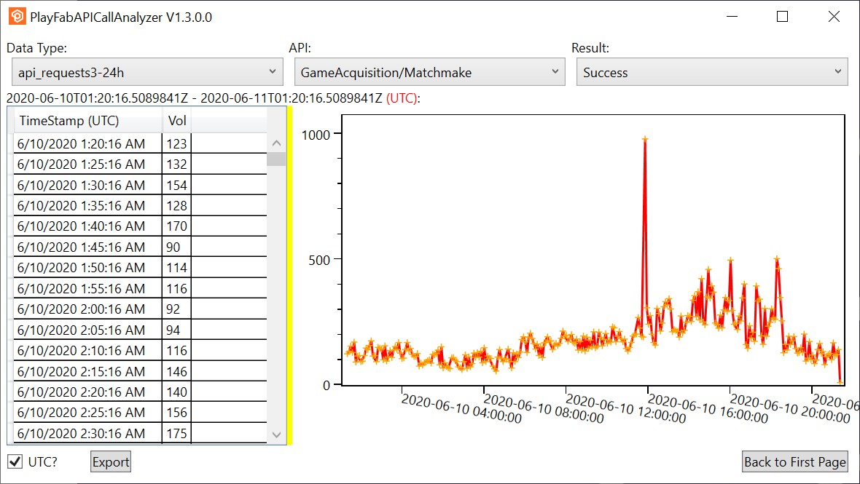Click the Vol cell with value 114
The width and height of the screenshot is (860, 484).
tap(176, 268)
